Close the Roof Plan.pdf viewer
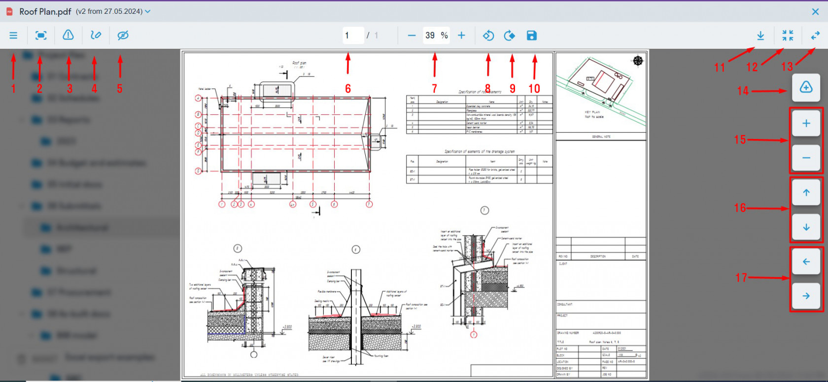Viewport: 828px width, 382px height. (815, 11)
